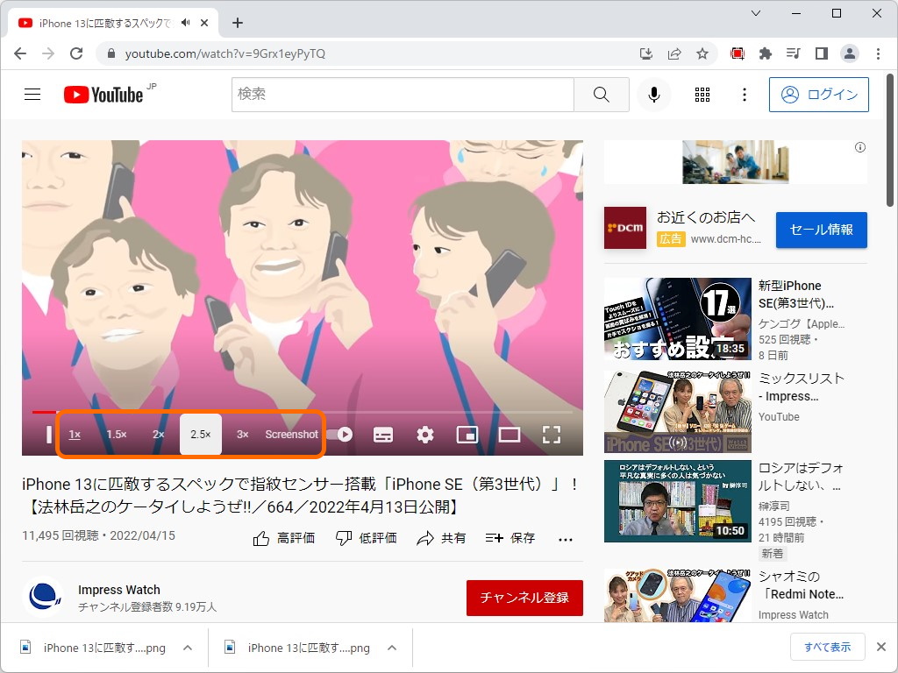Open voice search with the microphone icon
This screenshot has height=673, width=898.
point(652,94)
